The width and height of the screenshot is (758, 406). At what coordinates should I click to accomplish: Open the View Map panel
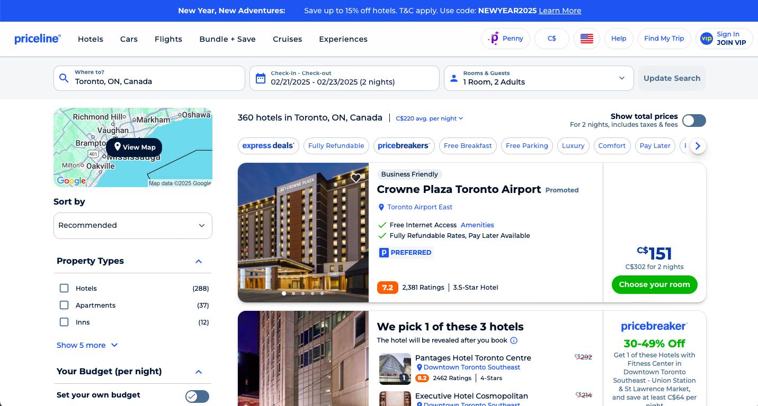click(134, 147)
